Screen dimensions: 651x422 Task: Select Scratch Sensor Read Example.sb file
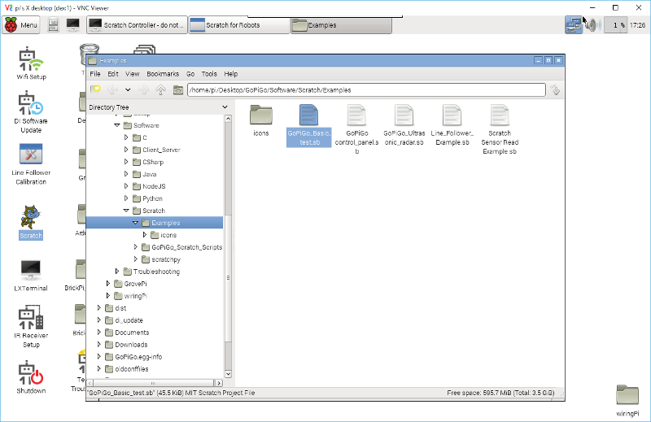tap(500, 129)
